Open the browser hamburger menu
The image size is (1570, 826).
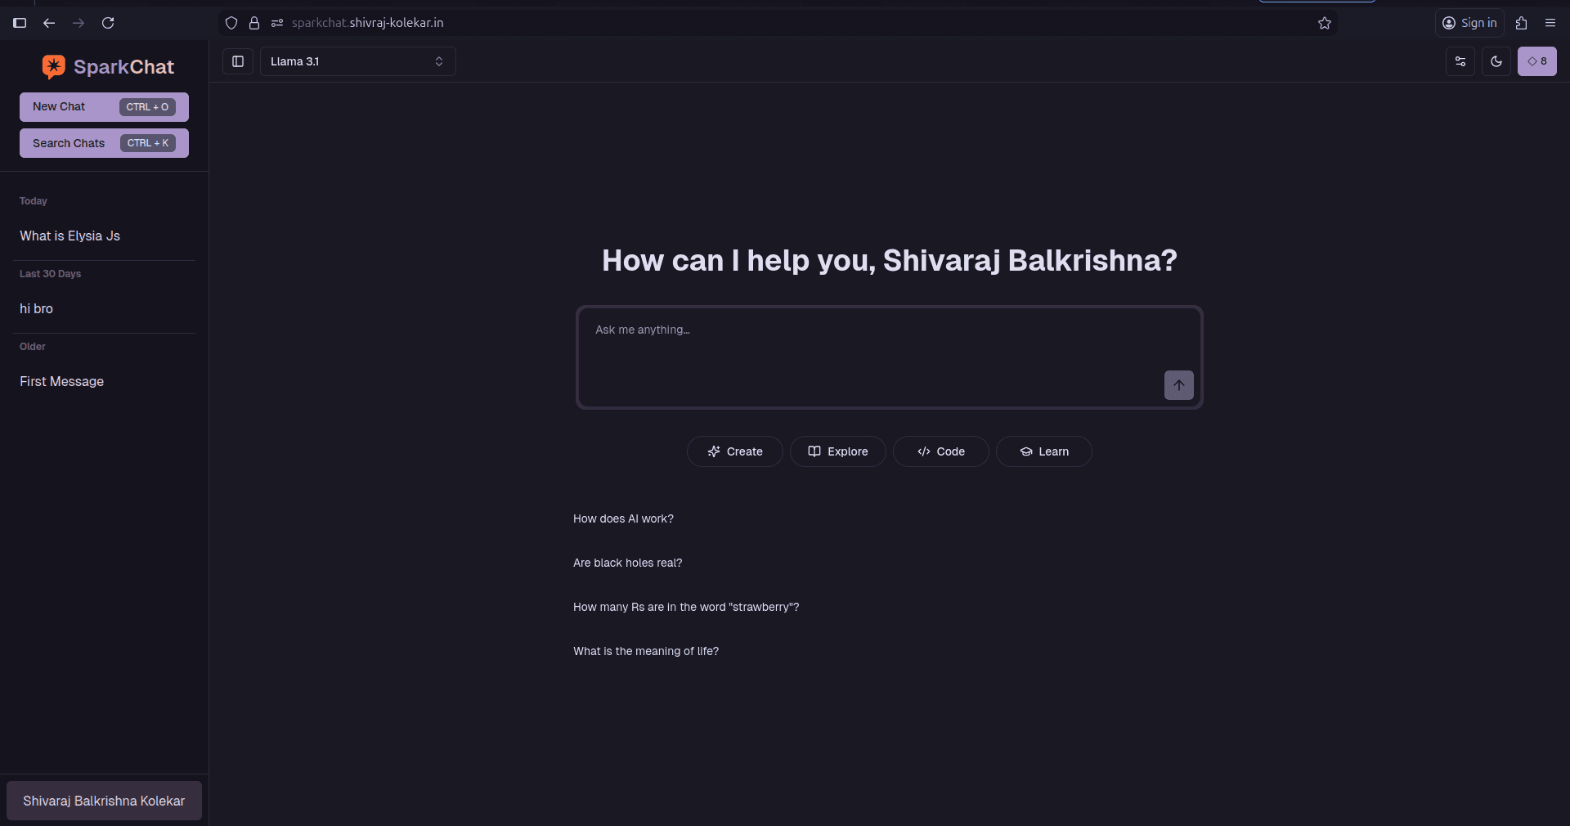coord(1550,23)
